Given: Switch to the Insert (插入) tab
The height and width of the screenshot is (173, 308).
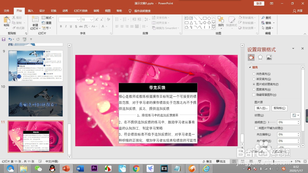Looking at the screenshot, I should coord(30,11).
